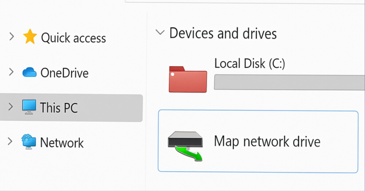Expand the Network tree chevron
This screenshot has width=365, height=191.
pos(10,141)
